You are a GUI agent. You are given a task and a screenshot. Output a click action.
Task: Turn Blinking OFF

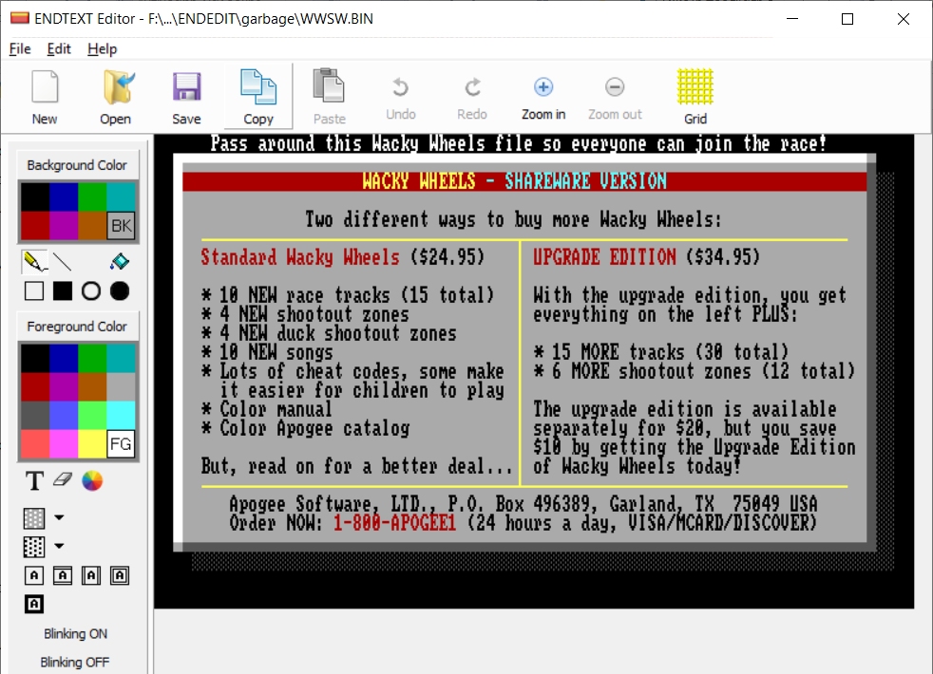[75, 662]
